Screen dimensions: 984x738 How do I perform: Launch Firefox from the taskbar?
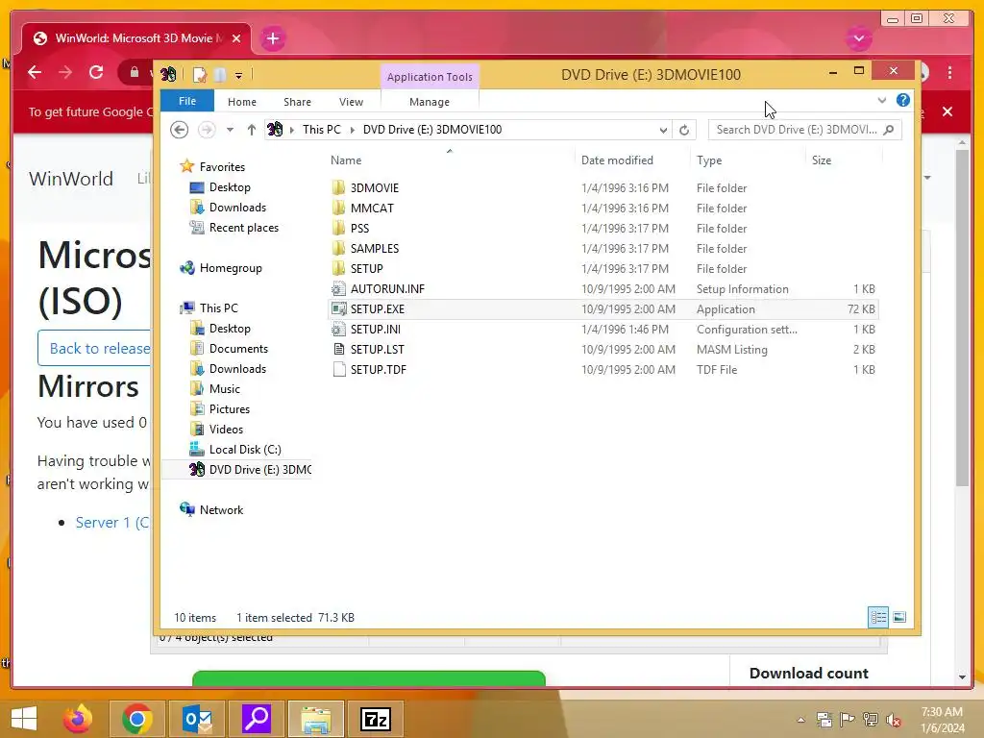(78, 719)
